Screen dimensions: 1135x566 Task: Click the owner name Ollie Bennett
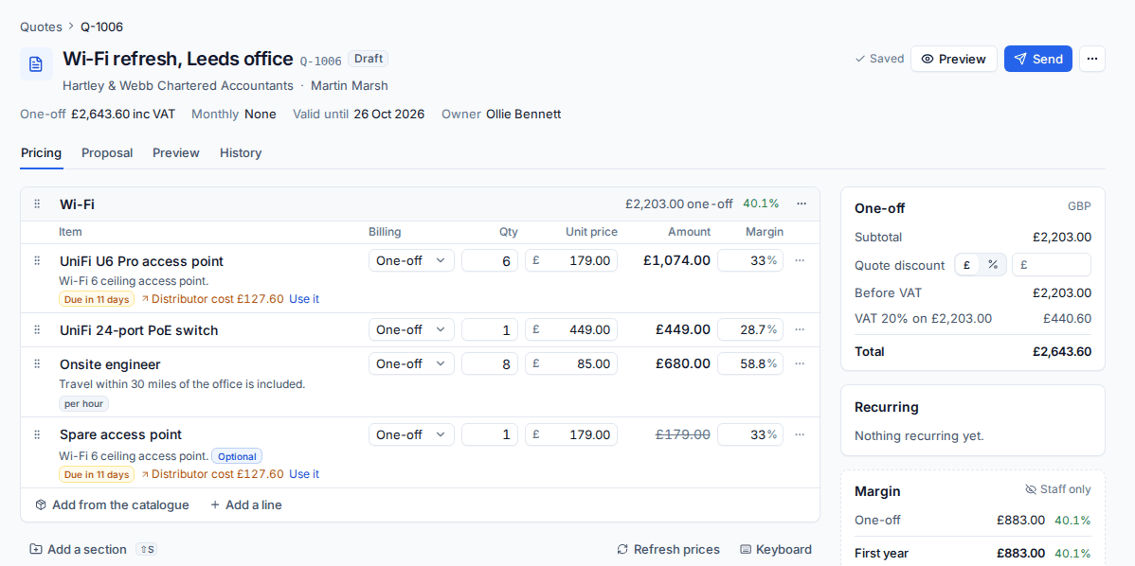pyautogui.click(x=523, y=115)
